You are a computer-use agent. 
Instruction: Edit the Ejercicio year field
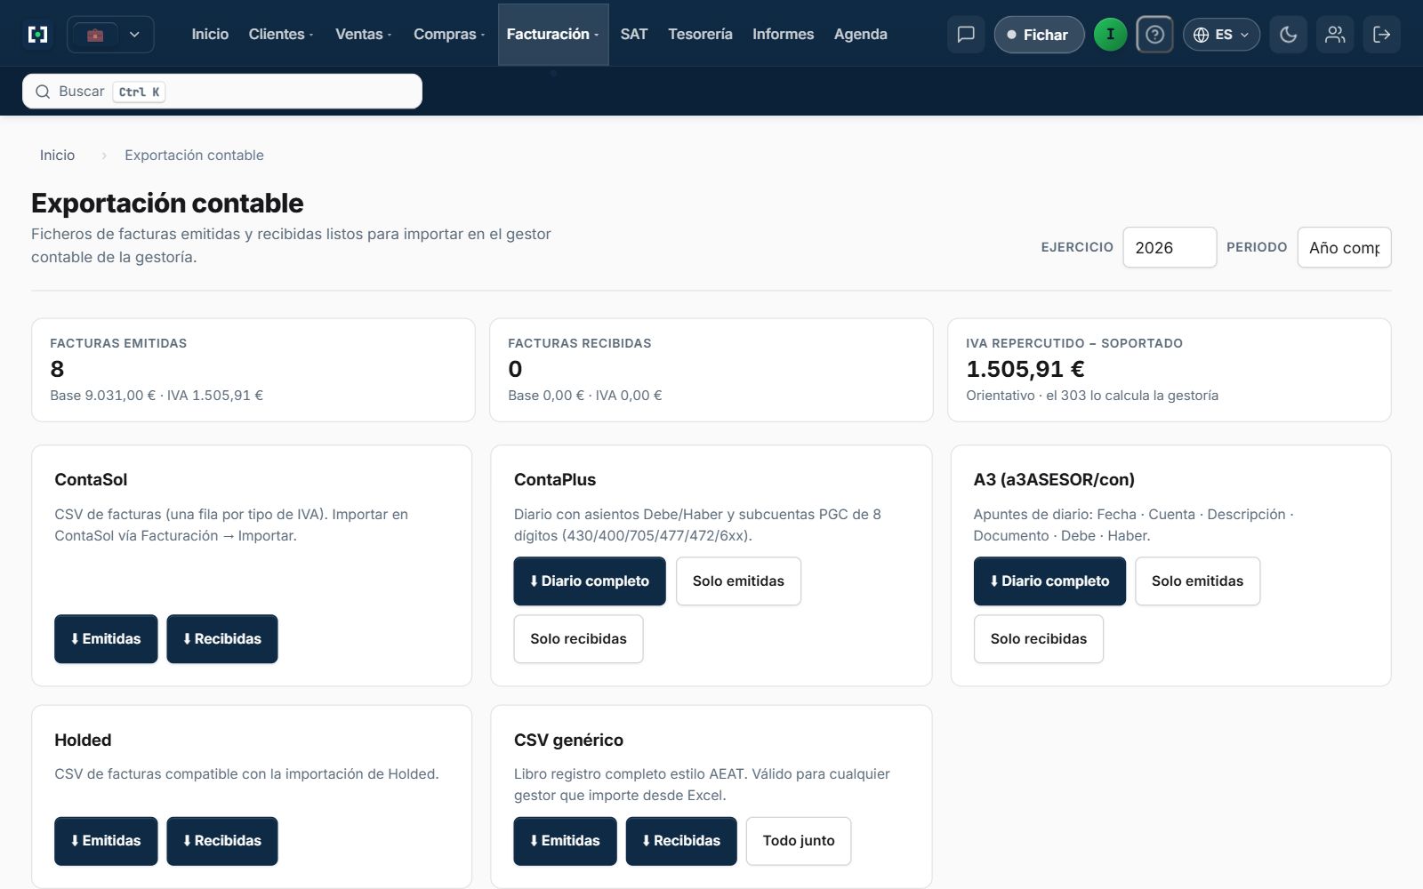click(x=1170, y=247)
